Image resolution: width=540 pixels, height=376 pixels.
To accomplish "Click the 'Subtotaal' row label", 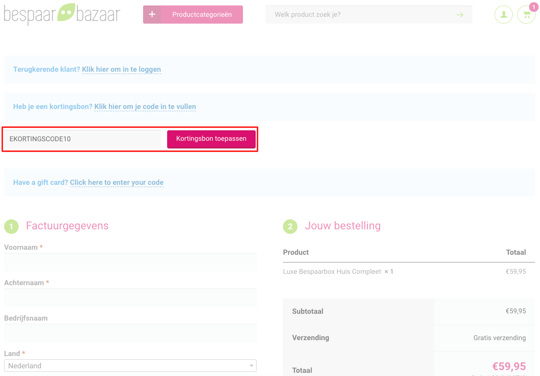I will click(x=307, y=311).
